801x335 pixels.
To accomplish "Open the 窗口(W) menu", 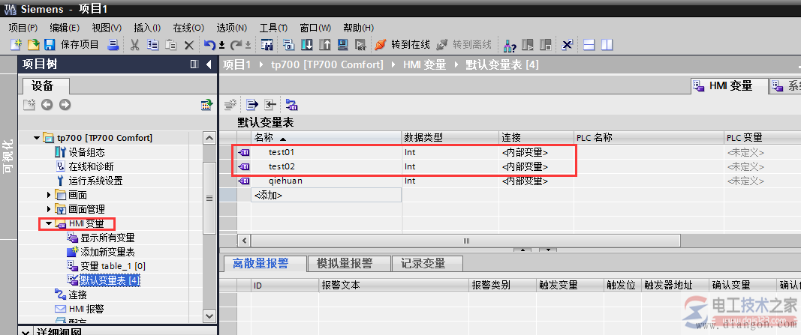I will click(315, 28).
